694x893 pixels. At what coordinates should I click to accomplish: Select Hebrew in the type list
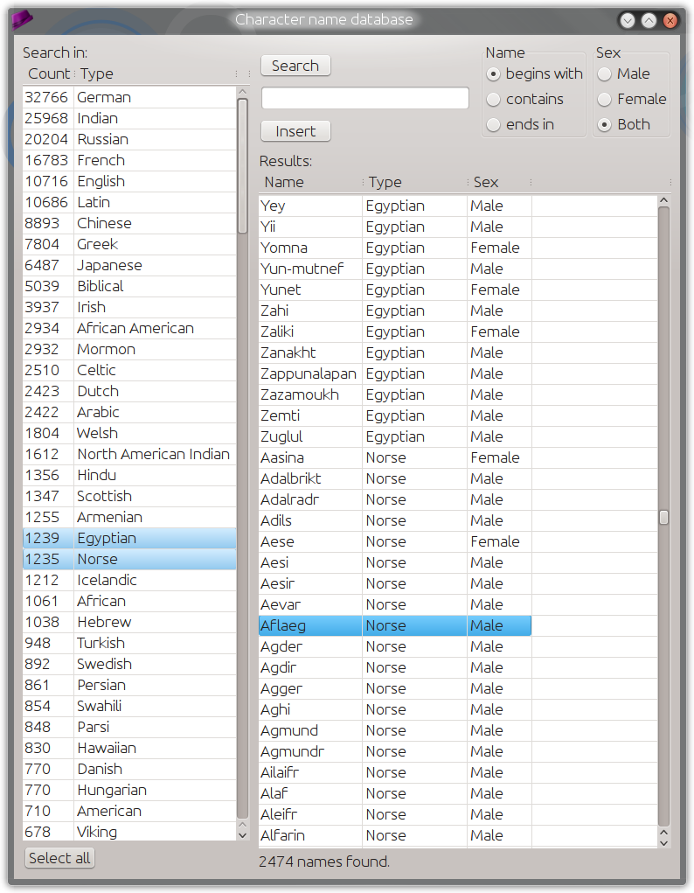click(129, 623)
